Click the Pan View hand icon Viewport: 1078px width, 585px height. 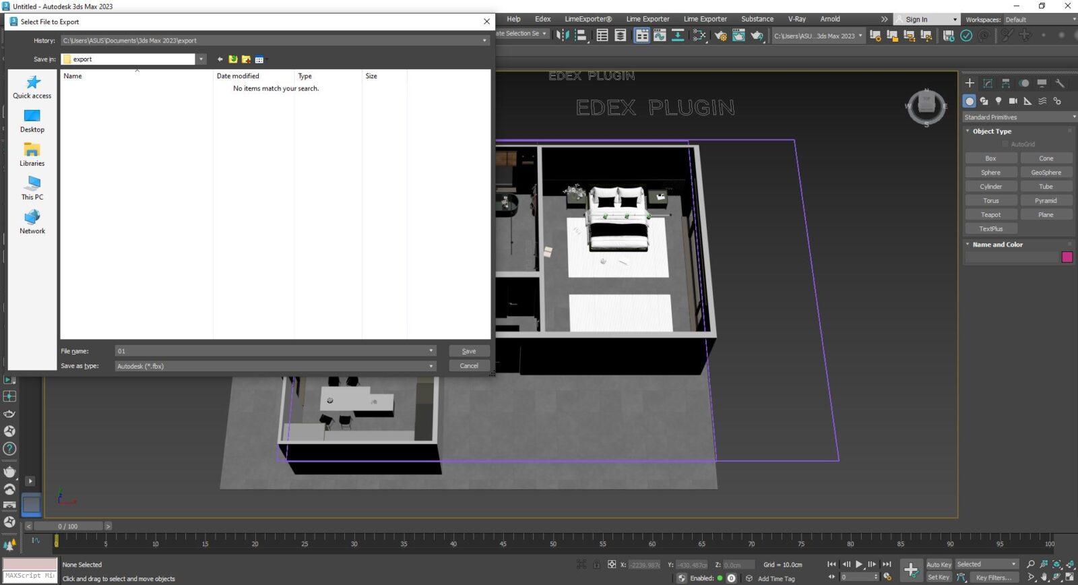coord(1044,577)
